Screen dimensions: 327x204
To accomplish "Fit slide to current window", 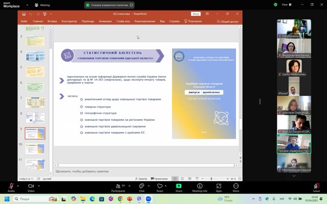I will [240, 178].
